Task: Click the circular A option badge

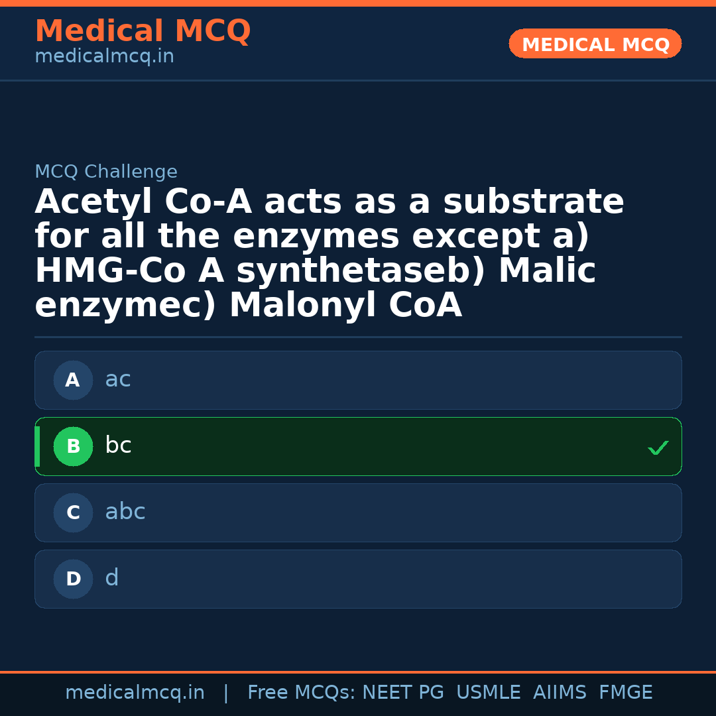Action: (x=73, y=380)
